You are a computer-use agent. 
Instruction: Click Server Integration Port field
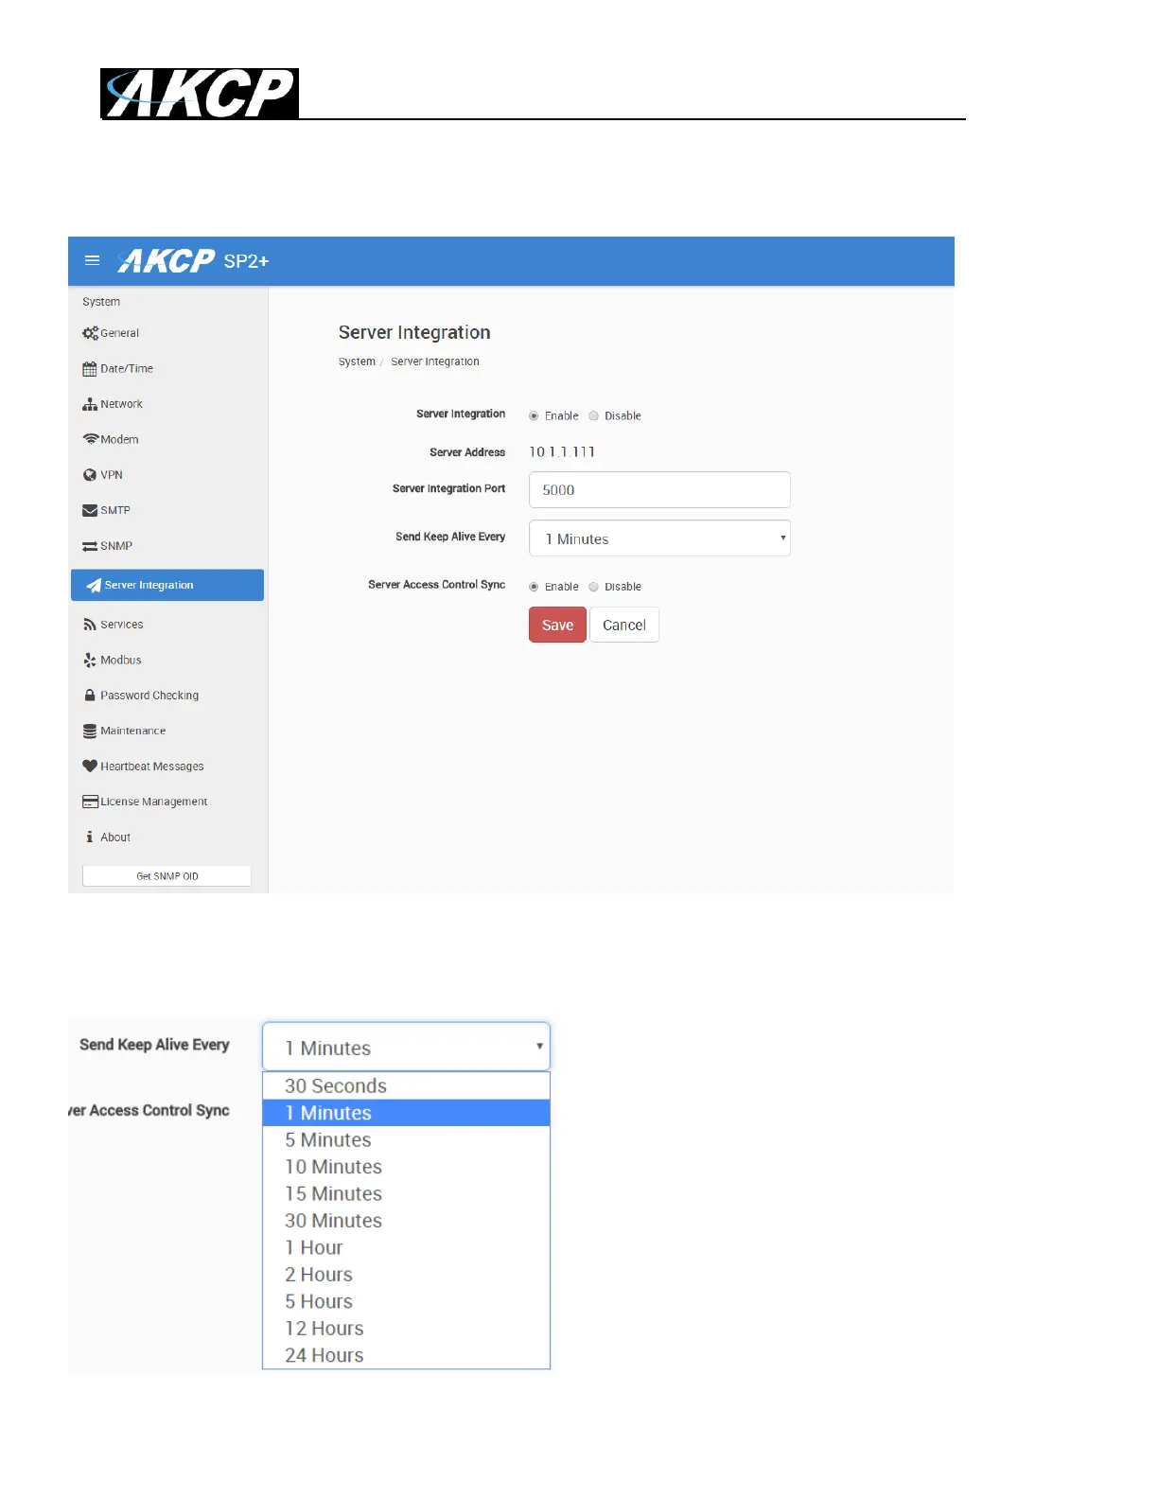(659, 489)
